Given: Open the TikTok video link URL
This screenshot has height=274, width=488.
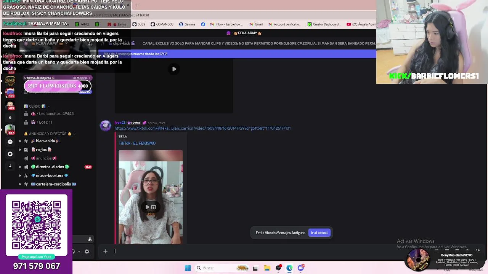Looking at the screenshot, I should [202, 128].
